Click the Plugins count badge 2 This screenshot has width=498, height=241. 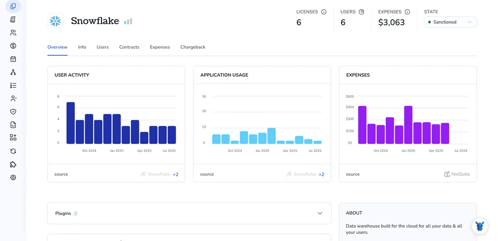click(76, 214)
